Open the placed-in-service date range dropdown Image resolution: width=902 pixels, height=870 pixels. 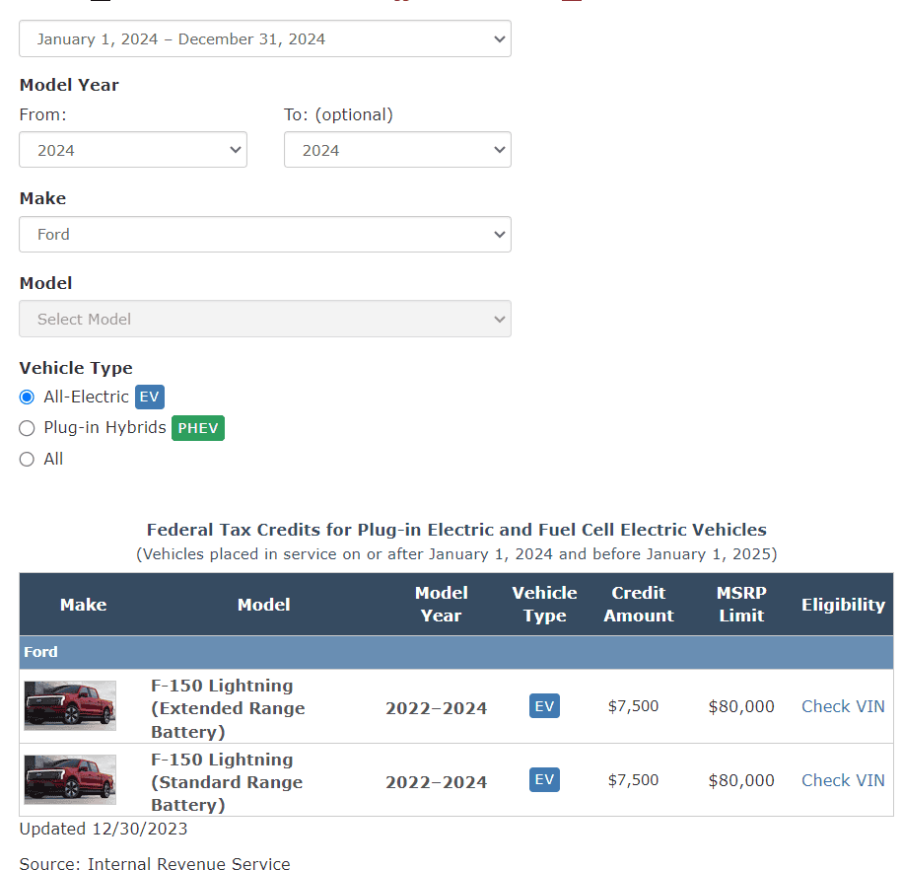[264, 39]
